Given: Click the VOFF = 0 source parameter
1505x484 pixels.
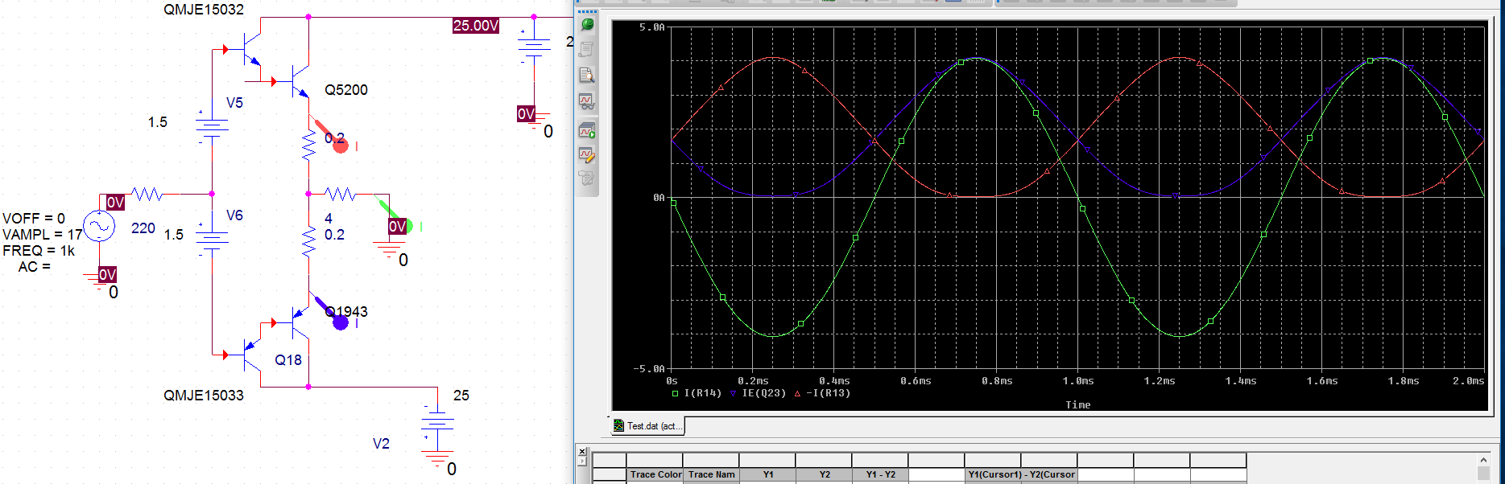Looking at the screenshot, I should 34,219.
